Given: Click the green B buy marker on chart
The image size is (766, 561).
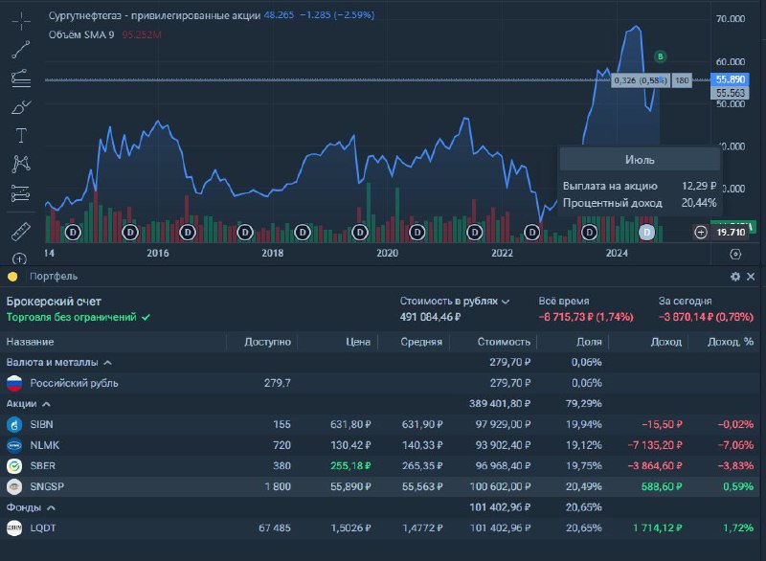Looking at the screenshot, I should 660,56.
